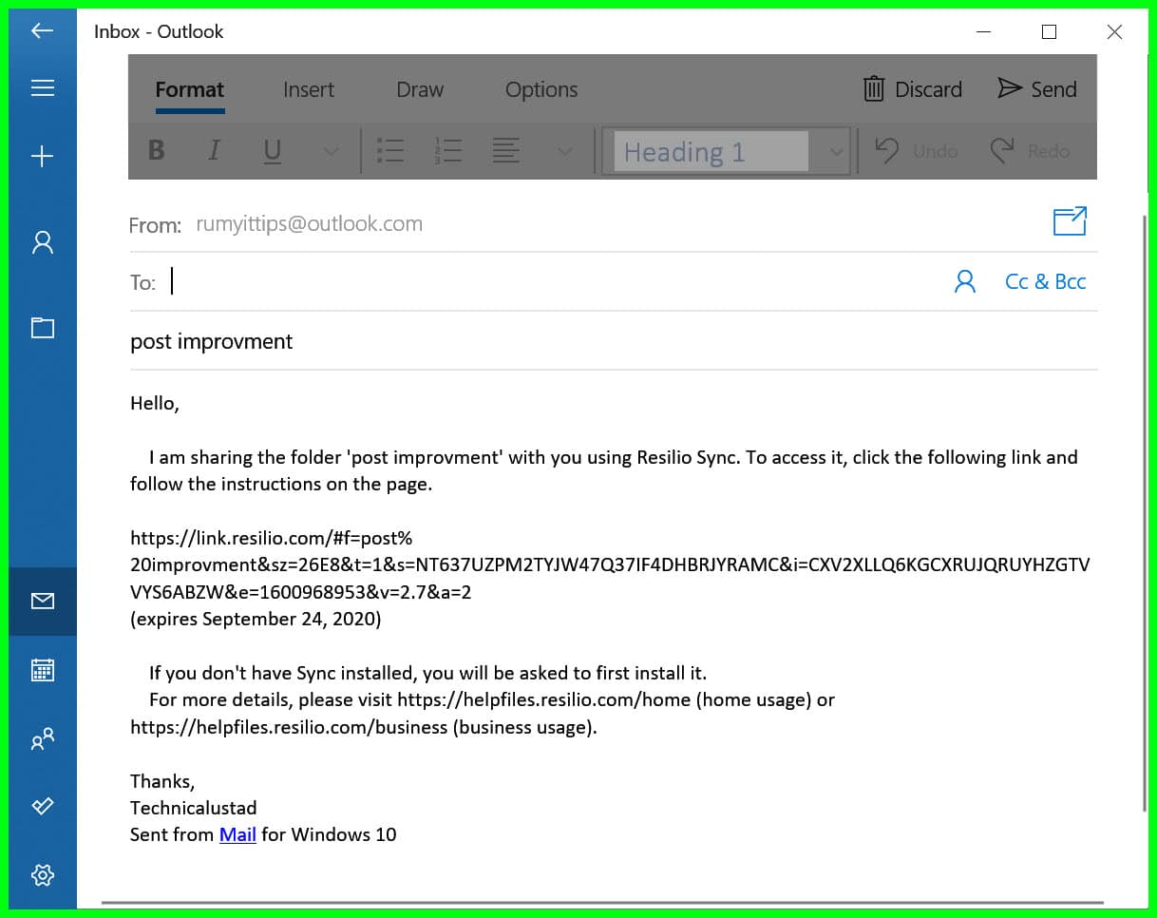Apply Italic formatting

[x=214, y=151]
